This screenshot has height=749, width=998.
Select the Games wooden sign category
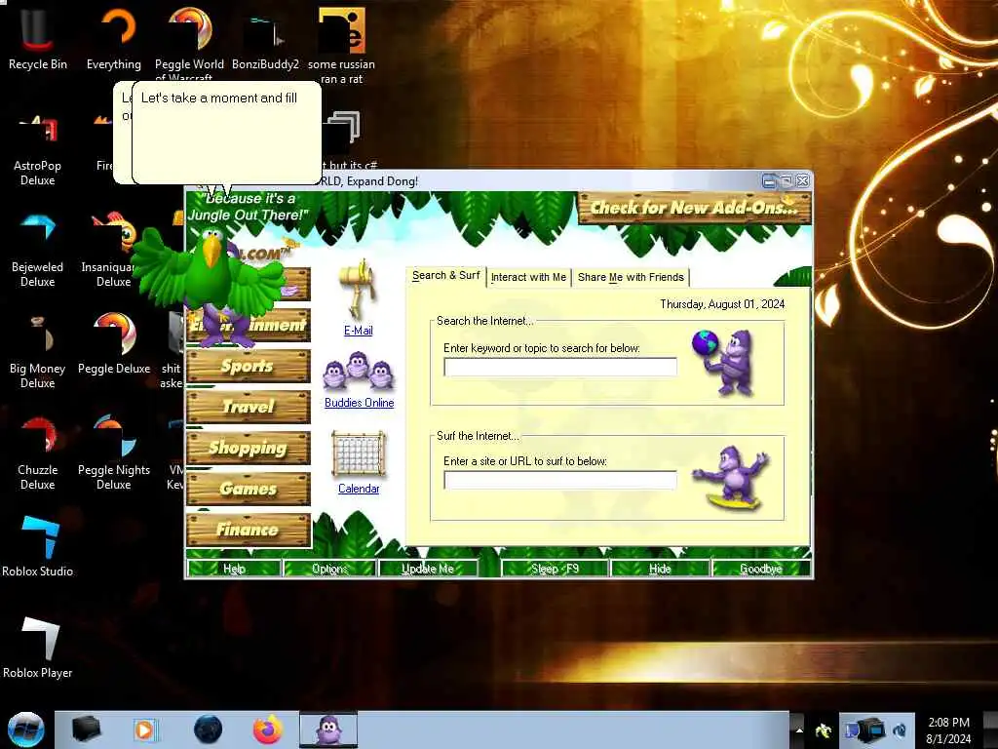pos(249,489)
